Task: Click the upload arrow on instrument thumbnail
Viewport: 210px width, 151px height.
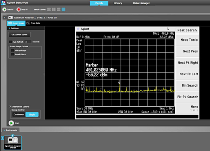Action: click(13, 136)
